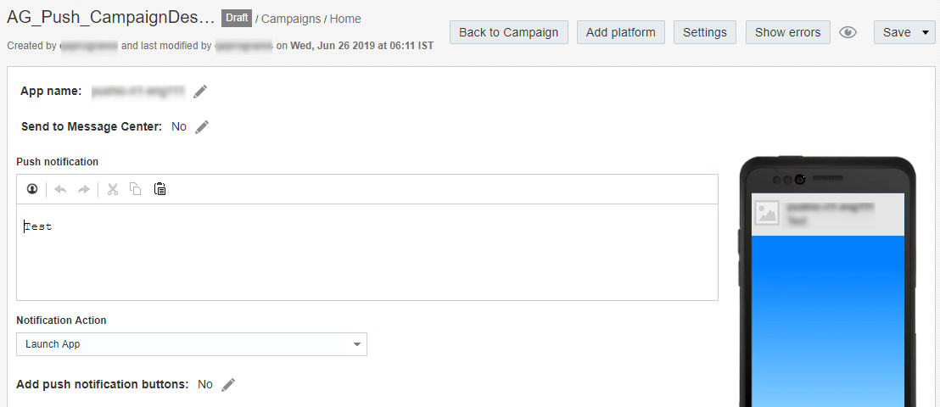The height and width of the screenshot is (407, 940).
Task: Click the copy icon in editor toolbar
Action: [135, 189]
